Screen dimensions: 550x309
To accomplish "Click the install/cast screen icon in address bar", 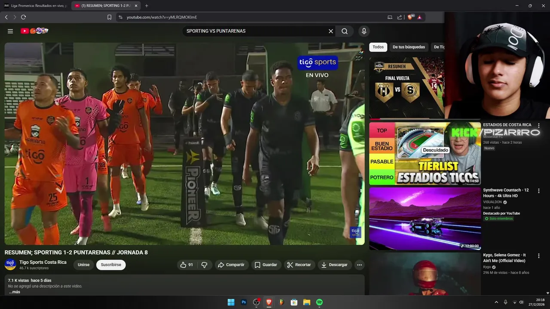I will (390, 17).
